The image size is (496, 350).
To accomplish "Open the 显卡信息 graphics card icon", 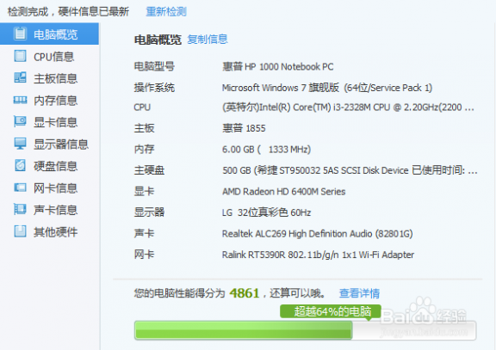I will tap(20, 121).
